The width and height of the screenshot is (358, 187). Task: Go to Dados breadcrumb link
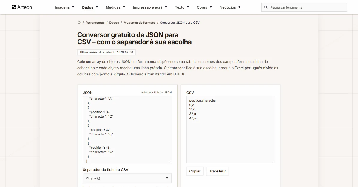tap(114, 23)
